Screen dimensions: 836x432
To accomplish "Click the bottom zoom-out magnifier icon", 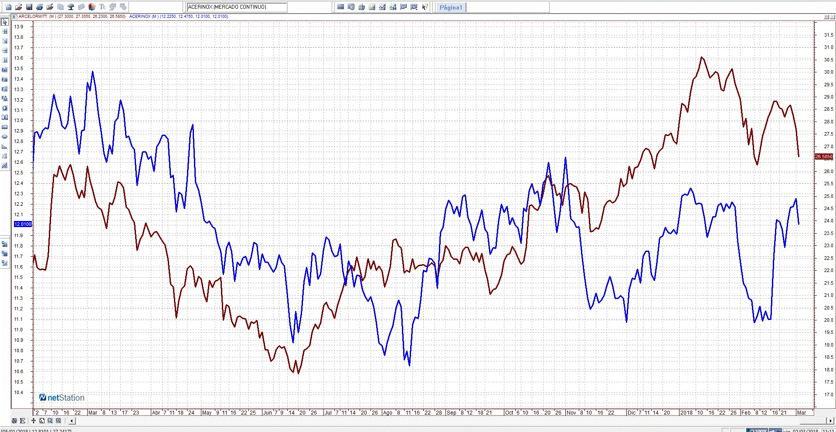I will click(50, 421).
